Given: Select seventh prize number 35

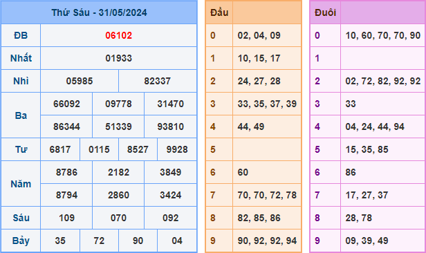Looking at the screenshot, I should click(60, 241).
